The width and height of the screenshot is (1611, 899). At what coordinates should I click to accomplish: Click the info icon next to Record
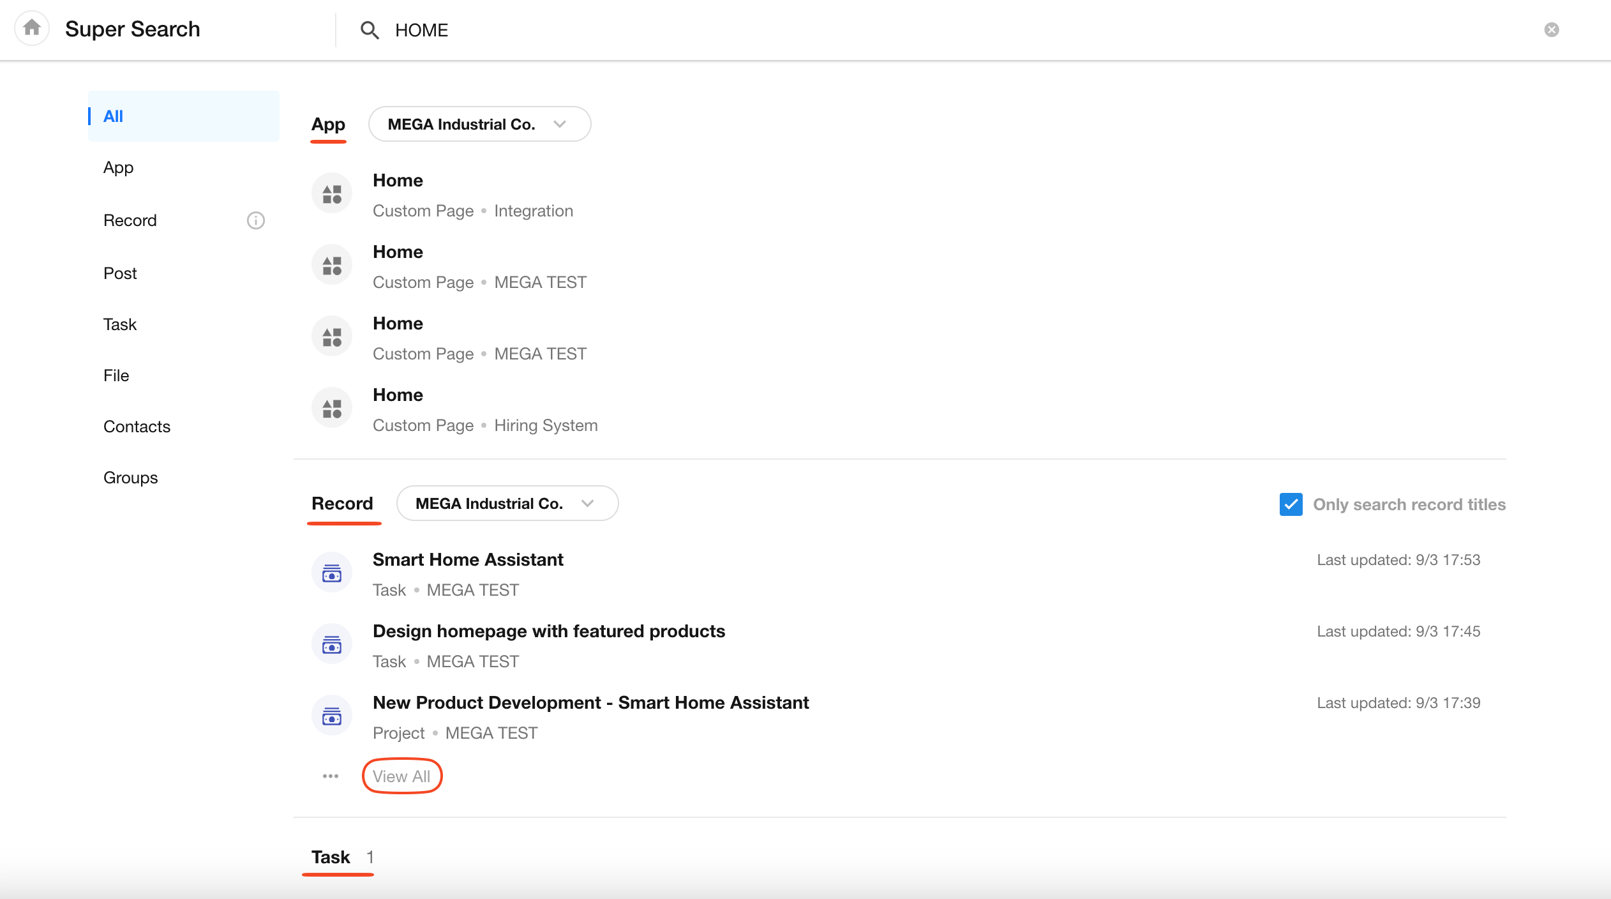click(x=255, y=220)
